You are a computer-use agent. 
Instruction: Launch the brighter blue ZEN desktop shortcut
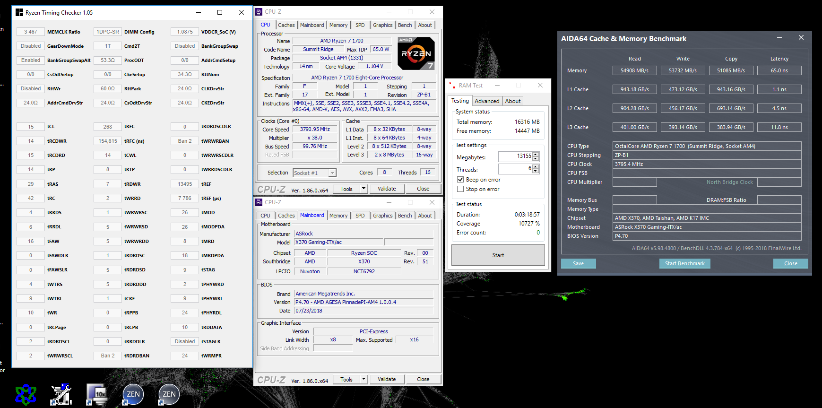coord(133,394)
